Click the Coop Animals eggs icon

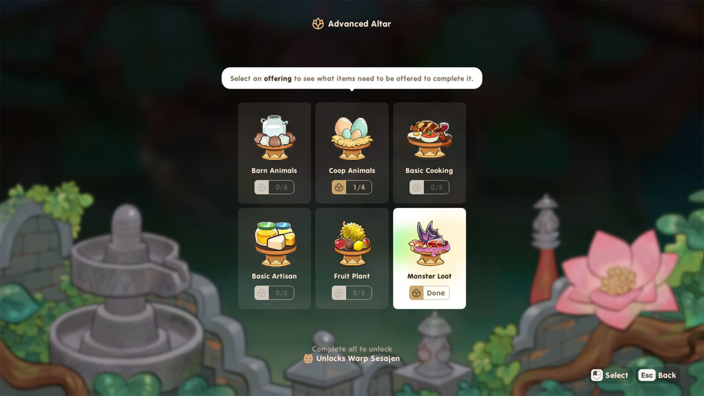pos(352,138)
